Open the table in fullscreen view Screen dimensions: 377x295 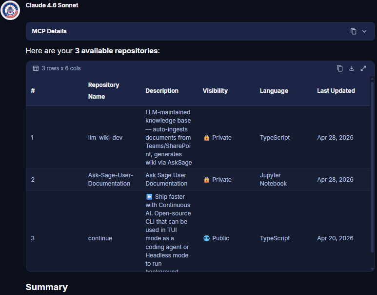(x=363, y=68)
